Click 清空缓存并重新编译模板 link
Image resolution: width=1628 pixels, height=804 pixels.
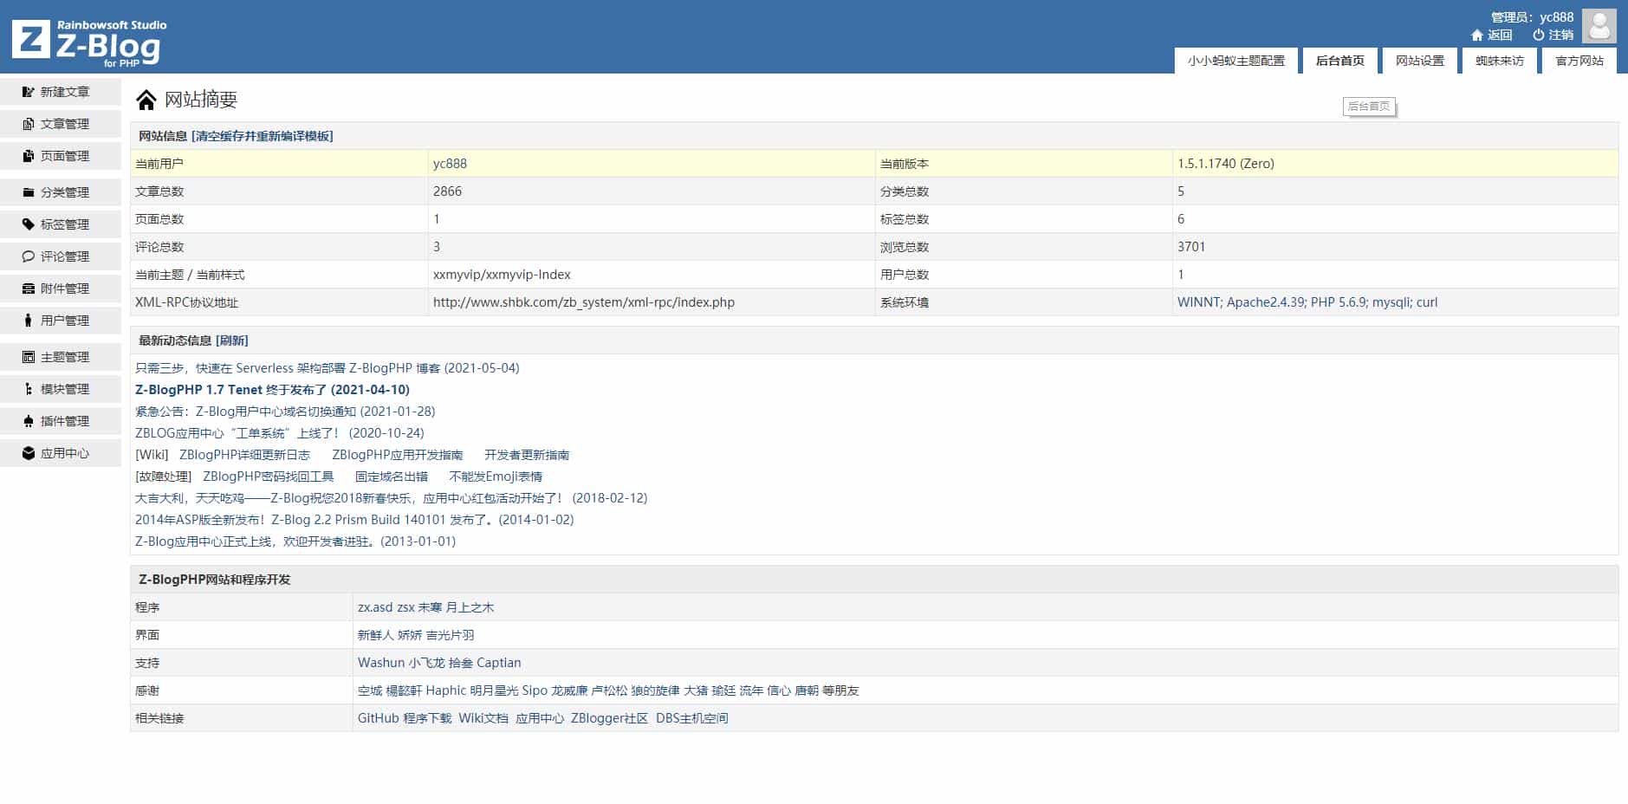click(x=262, y=136)
